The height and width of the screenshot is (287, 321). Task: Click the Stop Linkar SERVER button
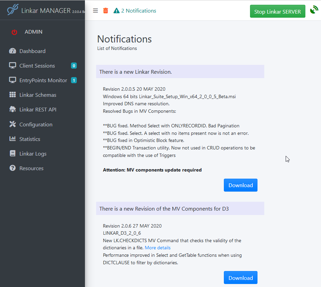[x=278, y=11]
